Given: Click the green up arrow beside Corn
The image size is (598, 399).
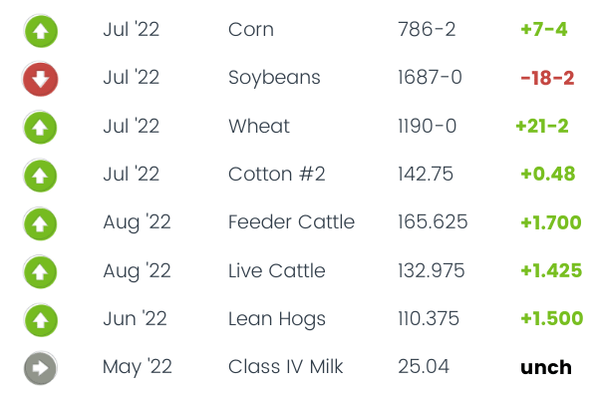Looking at the screenshot, I should click(41, 30).
